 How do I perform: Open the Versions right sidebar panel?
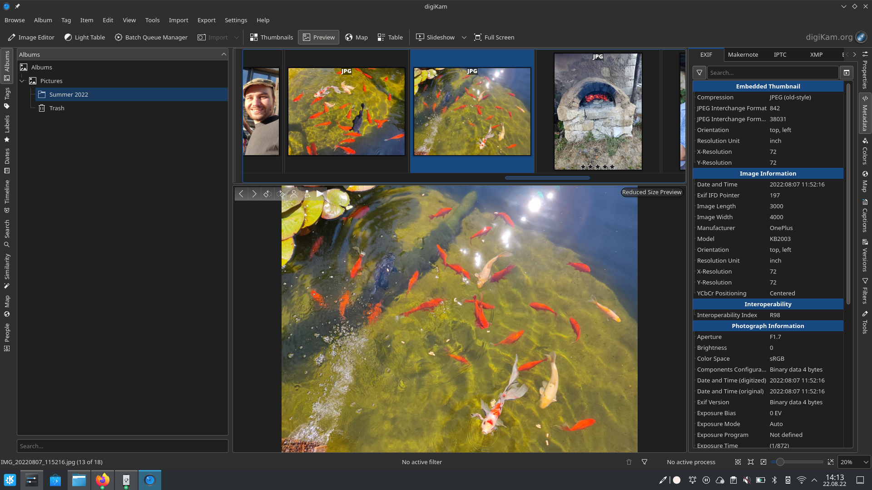pyautogui.click(x=865, y=255)
